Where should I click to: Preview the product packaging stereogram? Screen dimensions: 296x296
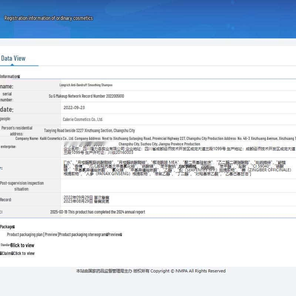pyautogui.click(x=114, y=235)
